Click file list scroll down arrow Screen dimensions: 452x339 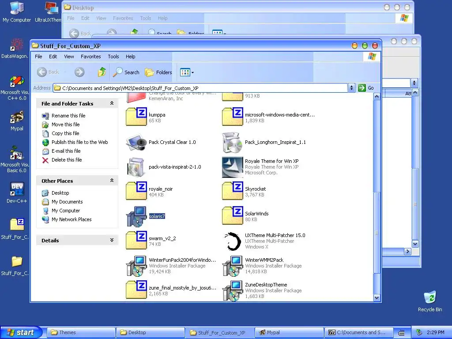pos(377,298)
